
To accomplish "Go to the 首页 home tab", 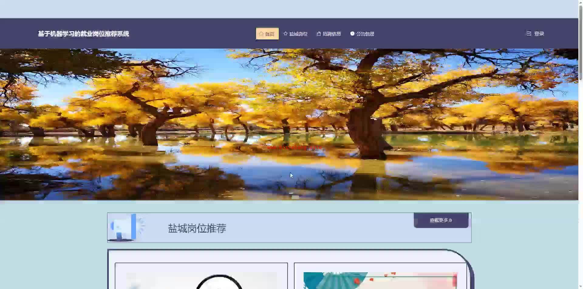I will point(267,34).
